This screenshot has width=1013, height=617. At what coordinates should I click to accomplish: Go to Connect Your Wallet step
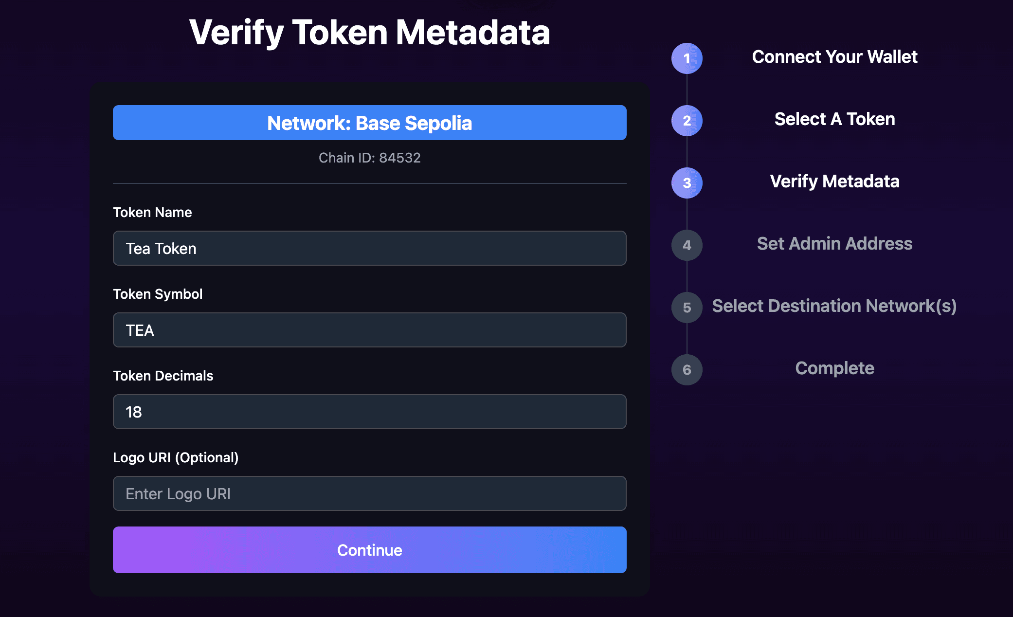coord(834,57)
